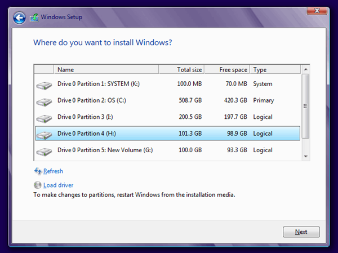The width and height of the screenshot is (338, 253).
Task: Click drive icon for Partition 1 SYSTEM
Action: (x=44, y=86)
